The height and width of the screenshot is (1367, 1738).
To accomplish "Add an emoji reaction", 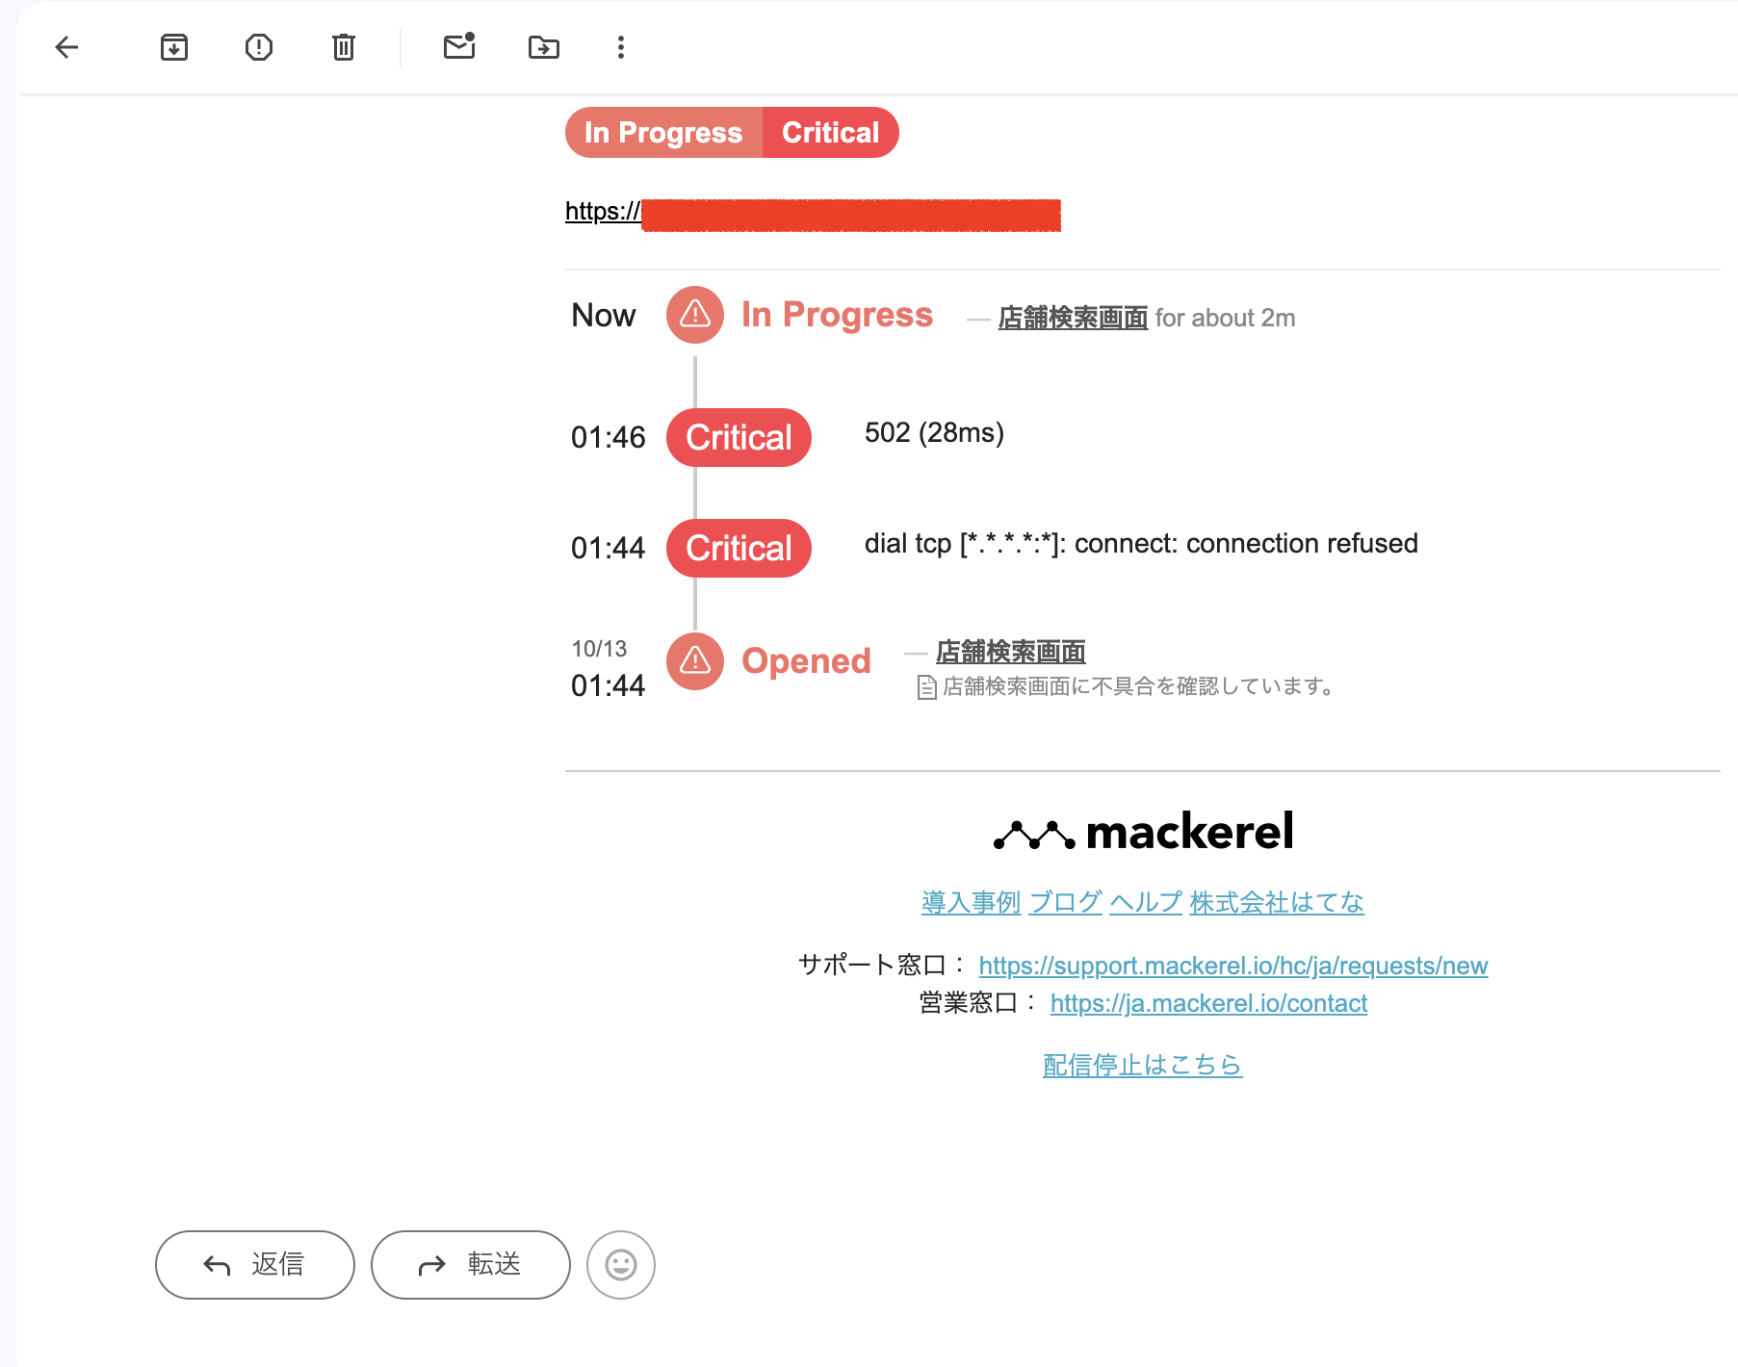I will (x=620, y=1265).
